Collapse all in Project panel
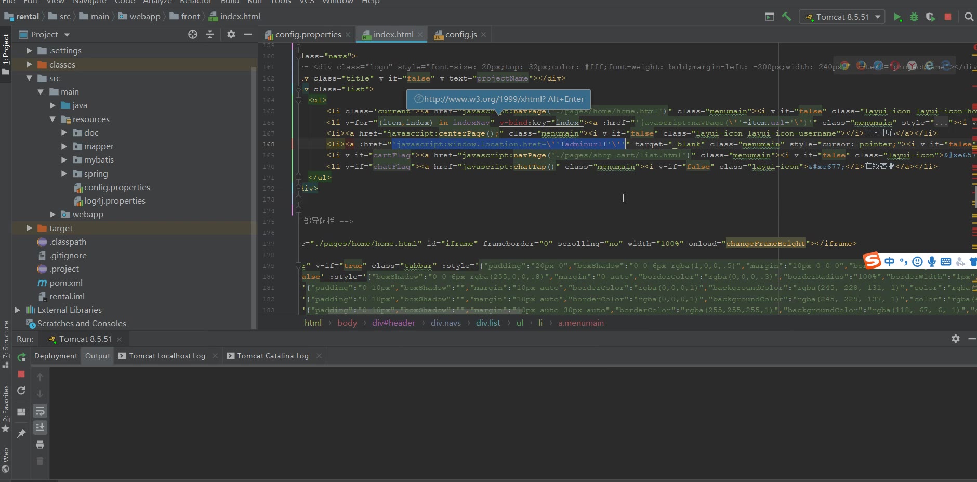 point(210,34)
